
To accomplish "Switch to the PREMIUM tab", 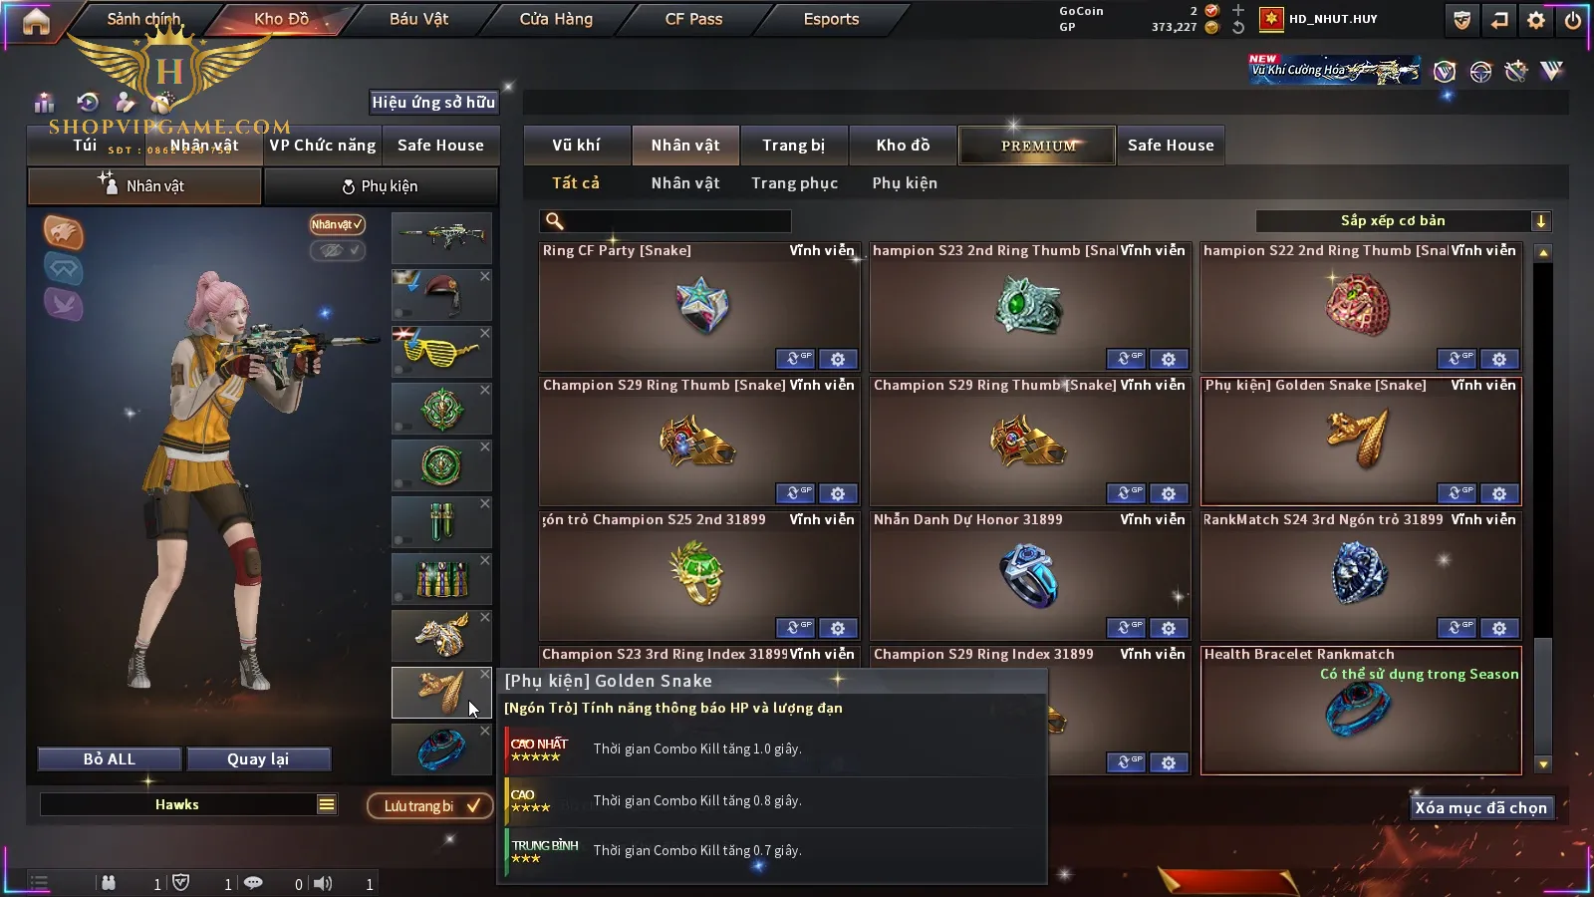I will click(x=1037, y=146).
